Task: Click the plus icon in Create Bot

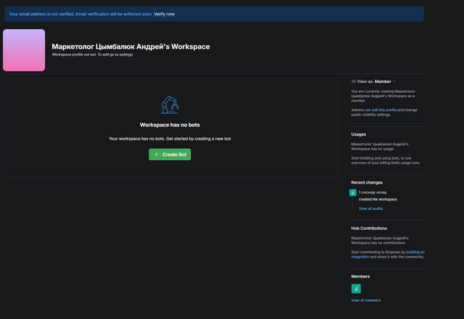Action: coord(156,154)
